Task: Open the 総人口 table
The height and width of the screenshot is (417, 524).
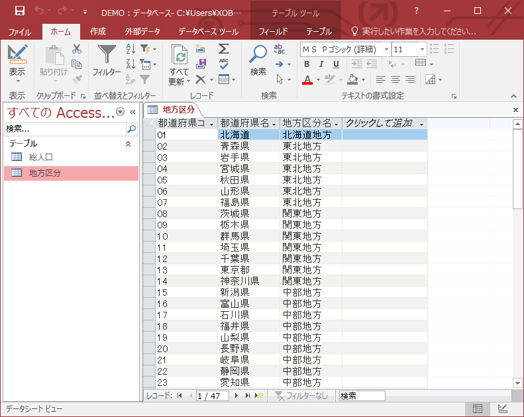Action: pos(41,157)
